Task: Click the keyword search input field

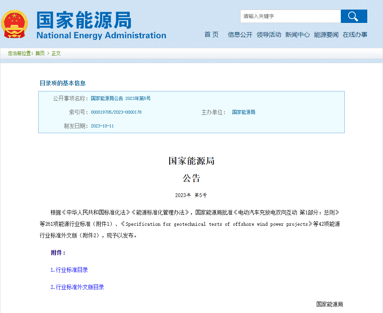Action: pyautogui.click(x=290, y=16)
